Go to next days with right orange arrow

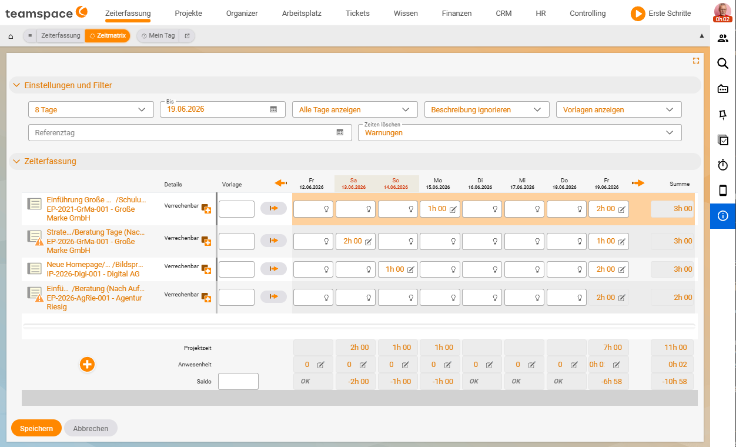[638, 184]
